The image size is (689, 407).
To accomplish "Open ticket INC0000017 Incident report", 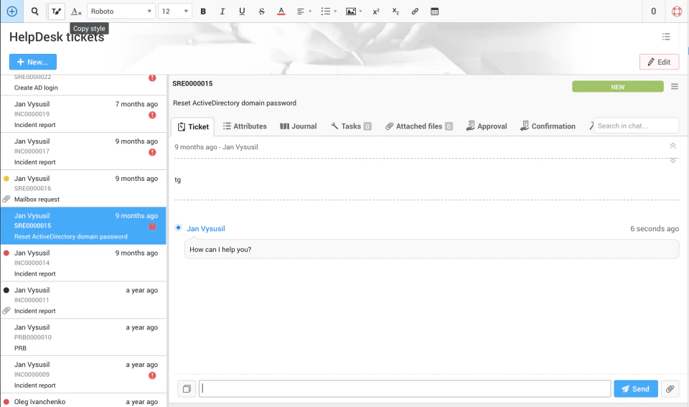I will pyautogui.click(x=83, y=151).
